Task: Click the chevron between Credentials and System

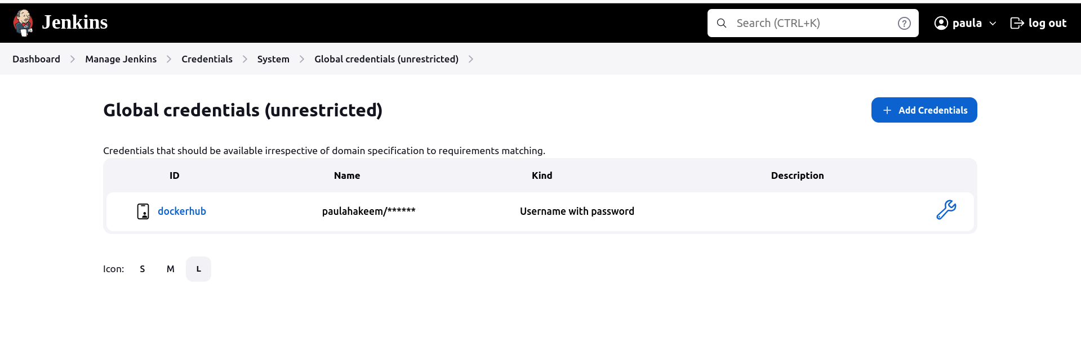Action: point(244,59)
